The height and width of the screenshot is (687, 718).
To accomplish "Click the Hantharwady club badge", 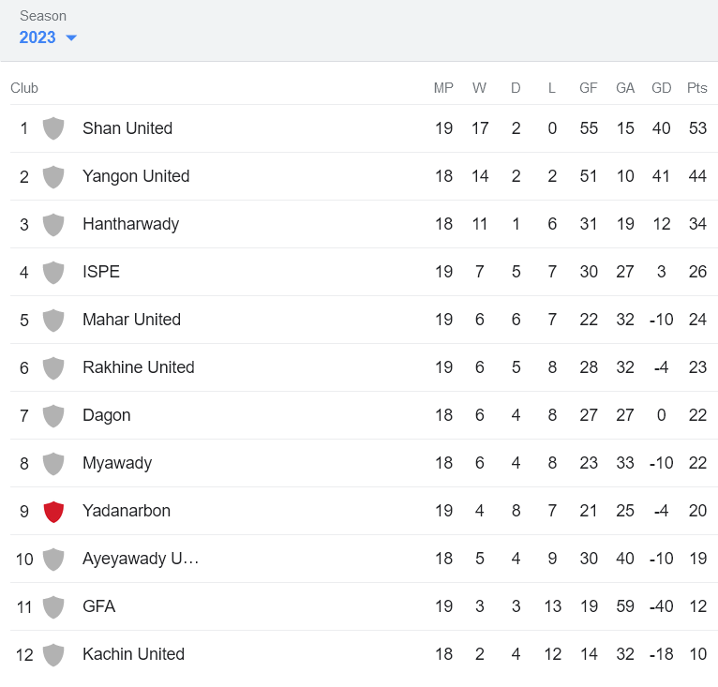I will click(x=53, y=224).
